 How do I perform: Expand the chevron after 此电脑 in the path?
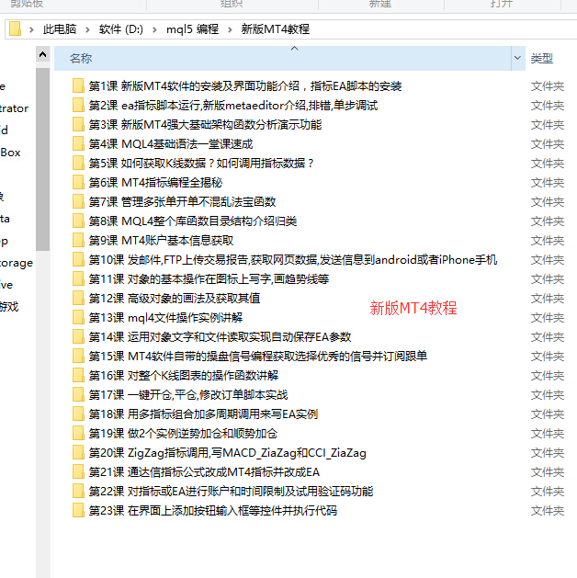(x=87, y=29)
